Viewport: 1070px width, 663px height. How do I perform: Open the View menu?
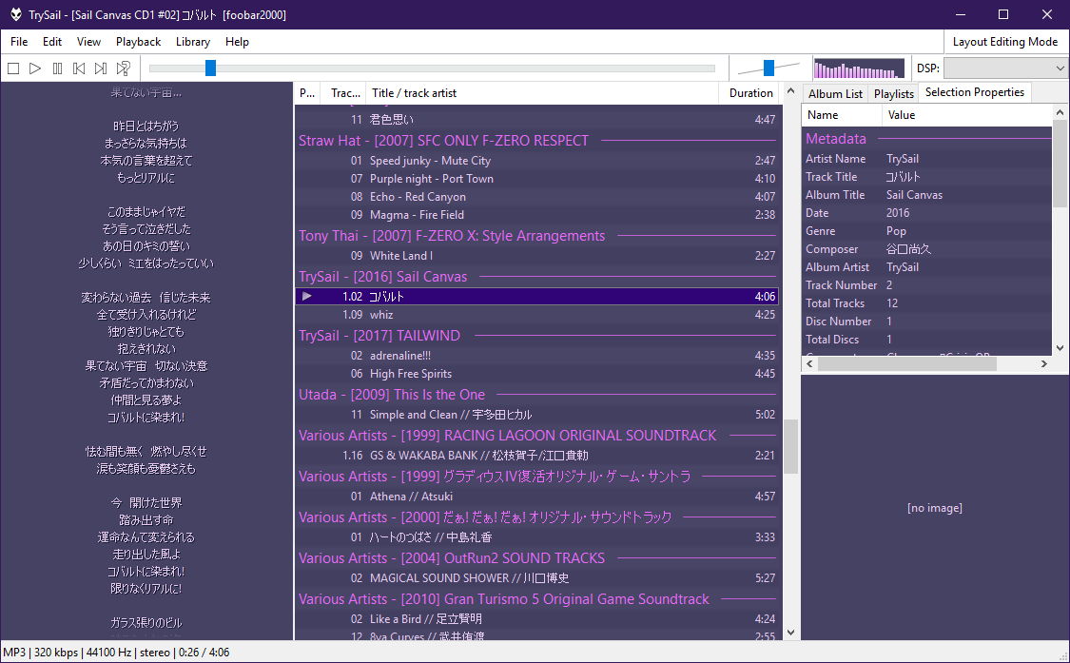(88, 42)
